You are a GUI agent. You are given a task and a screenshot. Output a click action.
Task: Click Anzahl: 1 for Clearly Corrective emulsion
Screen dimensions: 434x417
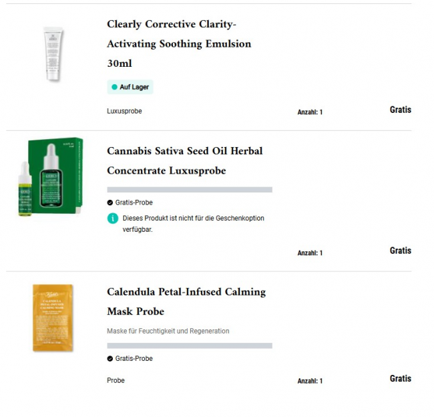coord(310,112)
